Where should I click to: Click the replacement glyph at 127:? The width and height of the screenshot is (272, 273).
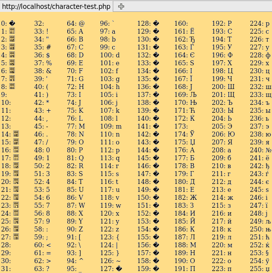(x=119, y=269)
